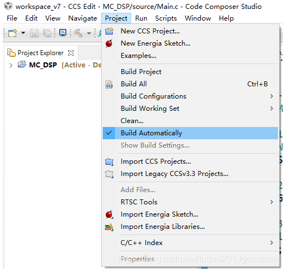
Task: Expand the C/C++ Index submenu arrow
Action: point(272,243)
